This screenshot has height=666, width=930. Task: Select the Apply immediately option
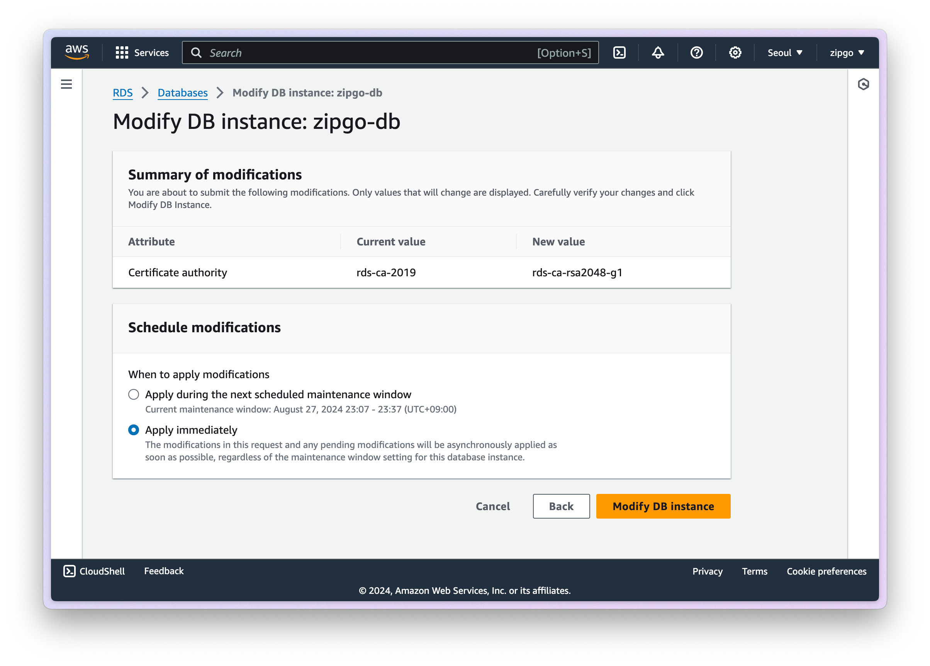point(134,430)
